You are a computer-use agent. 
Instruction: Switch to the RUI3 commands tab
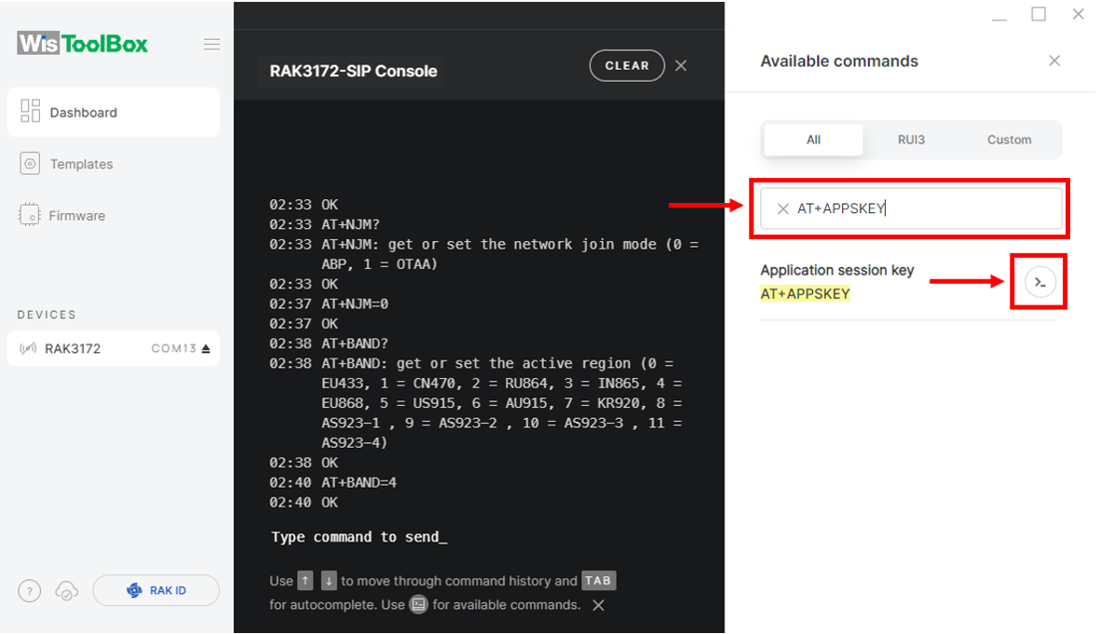[911, 140]
